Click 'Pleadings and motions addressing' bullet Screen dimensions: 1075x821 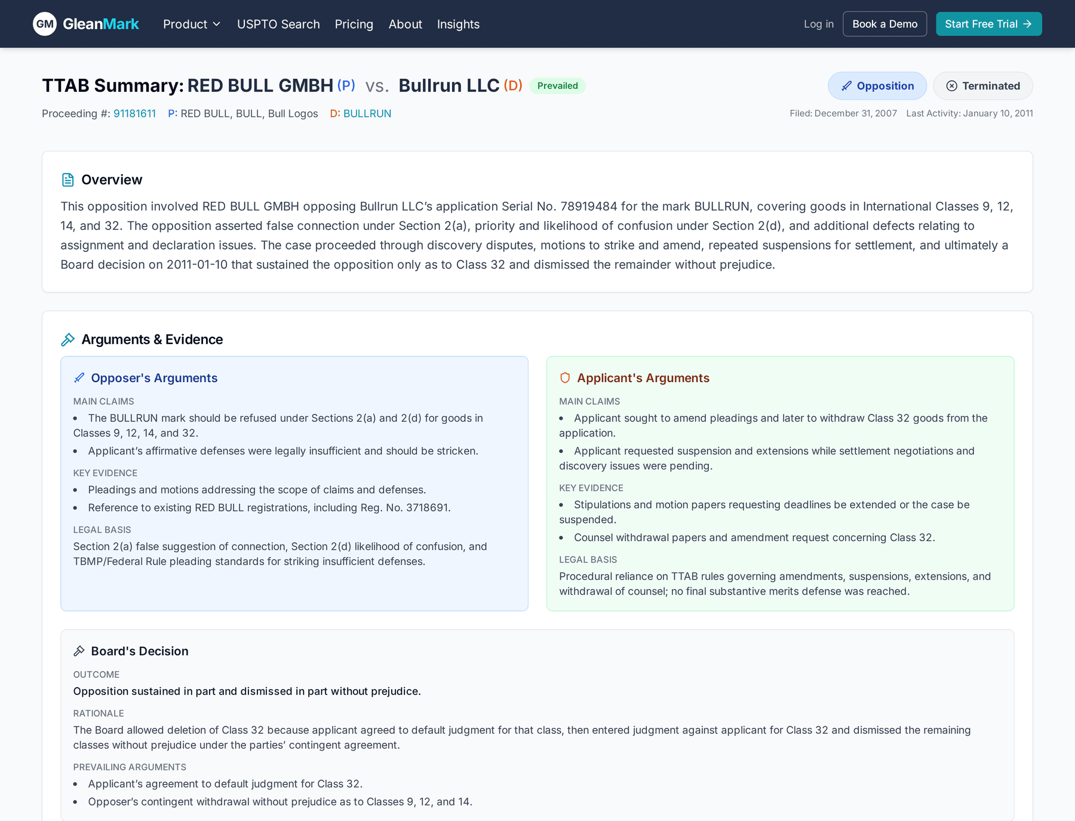pyautogui.click(x=257, y=490)
